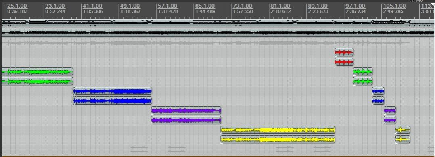The image size is (435, 157).
Task: Select the upper long green audio clip
Action: click(x=37, y=71)
